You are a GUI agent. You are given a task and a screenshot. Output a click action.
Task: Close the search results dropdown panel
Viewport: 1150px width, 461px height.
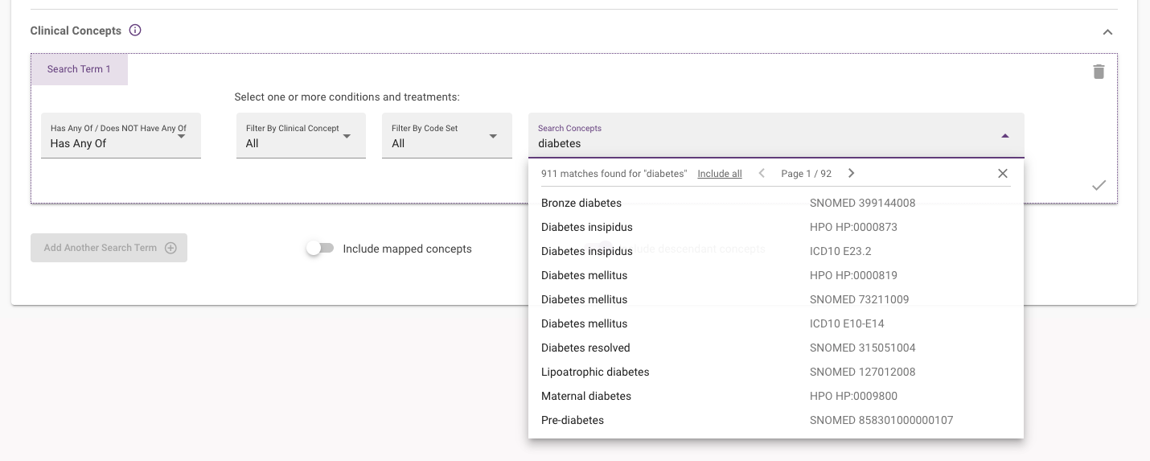click(x=1002, y=174)
